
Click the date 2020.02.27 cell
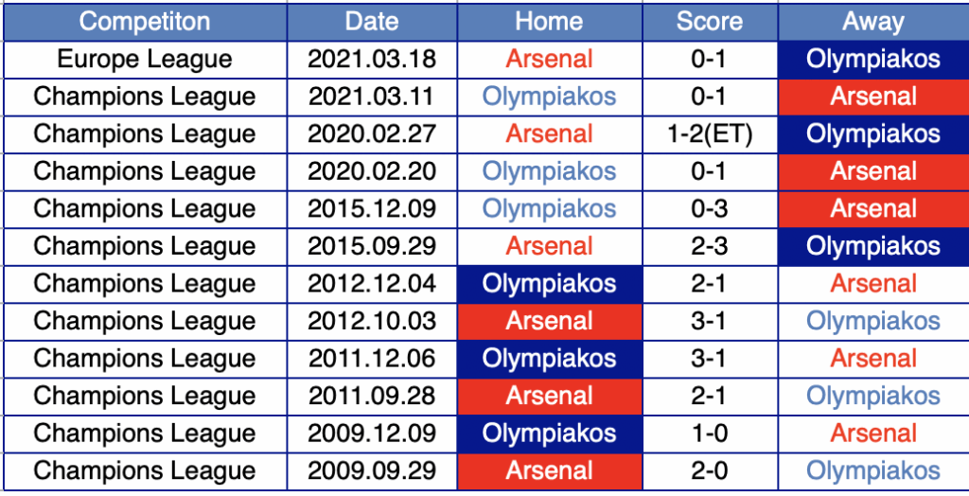372,134
